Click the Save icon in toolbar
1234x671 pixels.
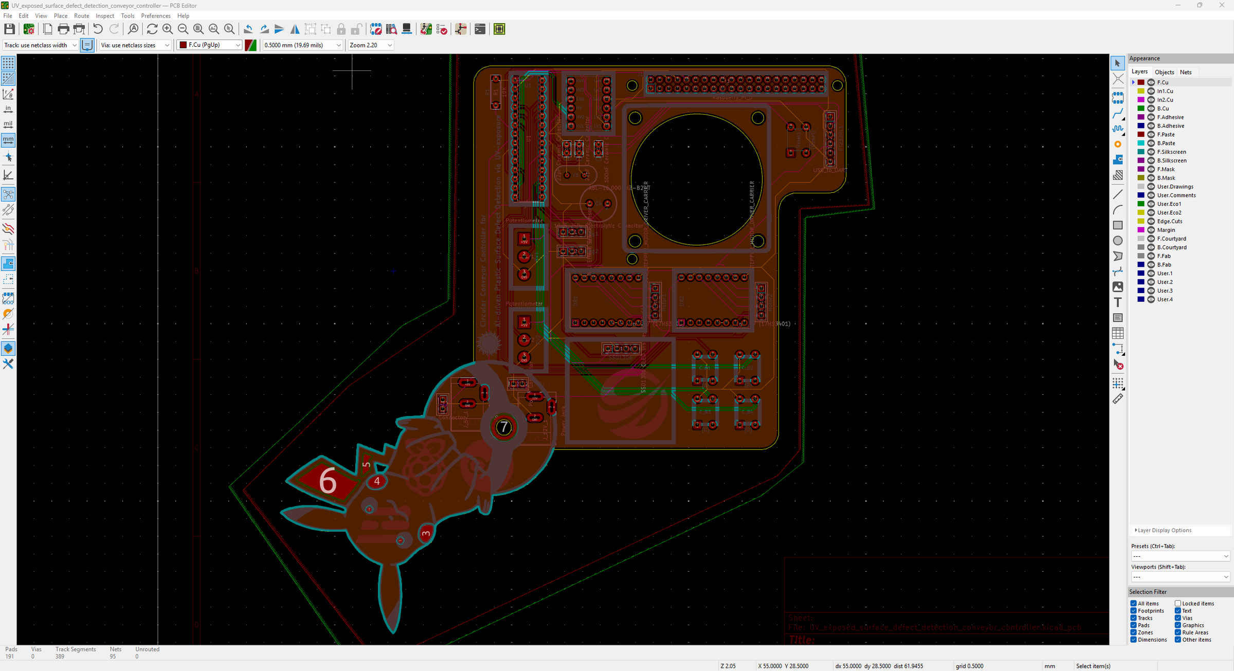pos(9,29)
